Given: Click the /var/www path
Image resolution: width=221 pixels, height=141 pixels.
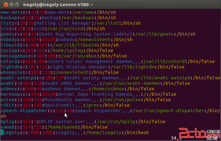Looking at the screenshot, I should [83, 12].
